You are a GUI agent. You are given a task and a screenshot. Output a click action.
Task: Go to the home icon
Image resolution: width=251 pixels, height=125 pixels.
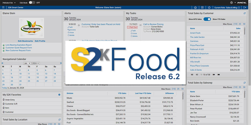tap(195, 7)
